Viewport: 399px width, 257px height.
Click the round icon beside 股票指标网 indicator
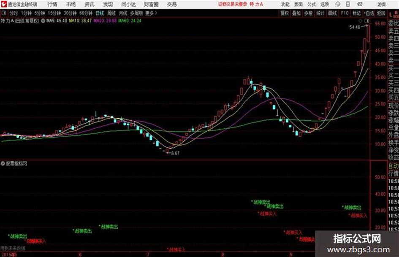3,164
